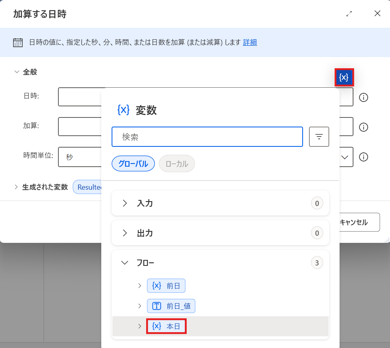Select the ローカル filter tab
390x348 pixels.
pos(177,163)
